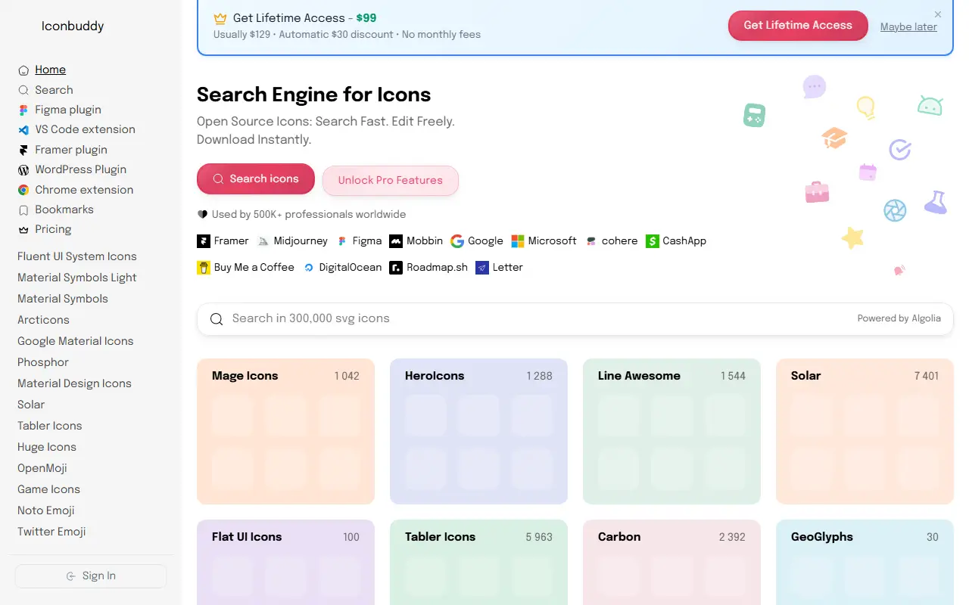This screenshot has width=969, height=605.
Task: Open the GeoGlyphs collection card
Action: click(x=865, y=562)
